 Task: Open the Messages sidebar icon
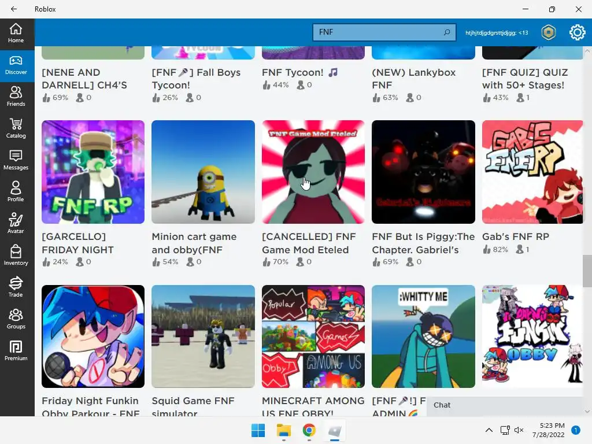tap(16, 161)
